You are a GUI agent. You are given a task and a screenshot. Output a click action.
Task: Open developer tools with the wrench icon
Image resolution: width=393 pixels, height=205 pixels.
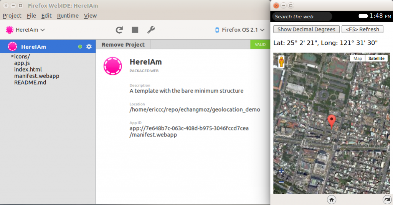(151, 30)
